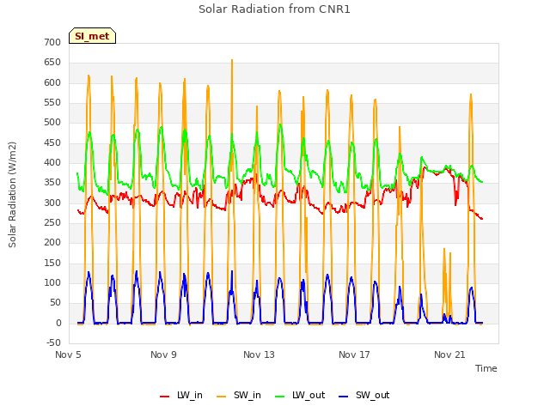550x412 pixels.
Task: Click the '200' y-axis tick label
Action: 52,242
